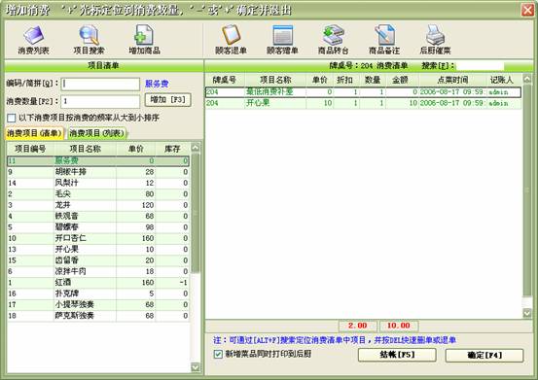Select the 铁观音 item row
The image size is (538, 380).
pyautogui.click(x=98, y=216)
